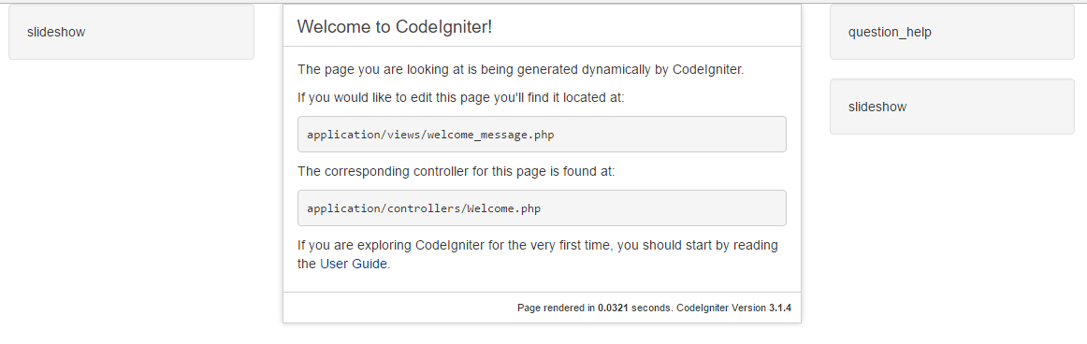Select the question_help panel
1087x344 pixels.
[x=951, y=32]
